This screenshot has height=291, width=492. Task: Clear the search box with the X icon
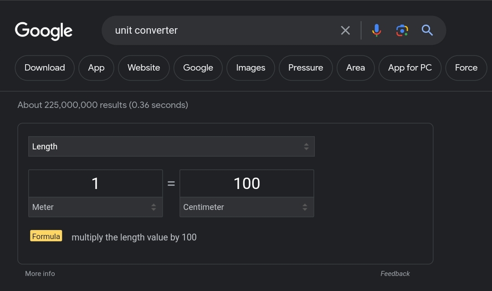[345, 31]
